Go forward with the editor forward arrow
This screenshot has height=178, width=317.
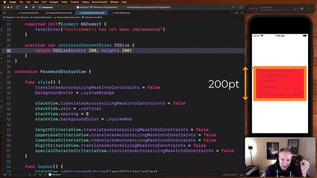pyautogui.click(x=12, y=13)
